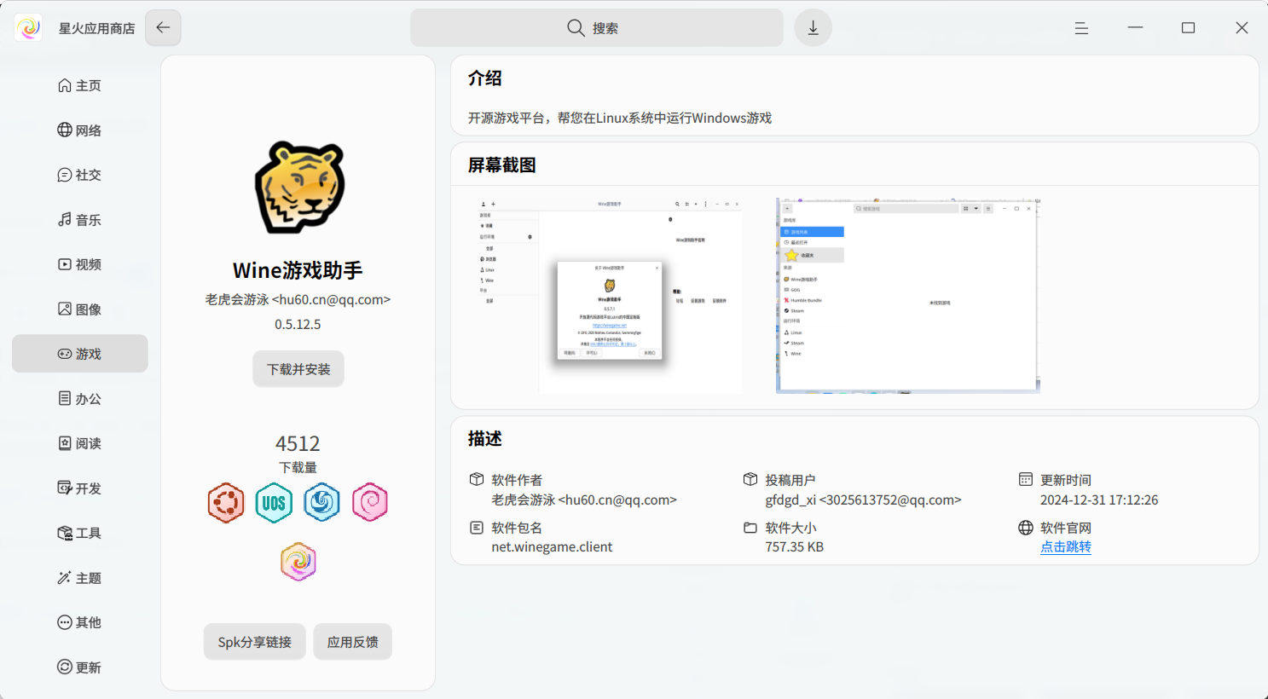Screen dimensions: 1268x699
Task: Click the Spk分享链接 button
Action: coord(255,642)
